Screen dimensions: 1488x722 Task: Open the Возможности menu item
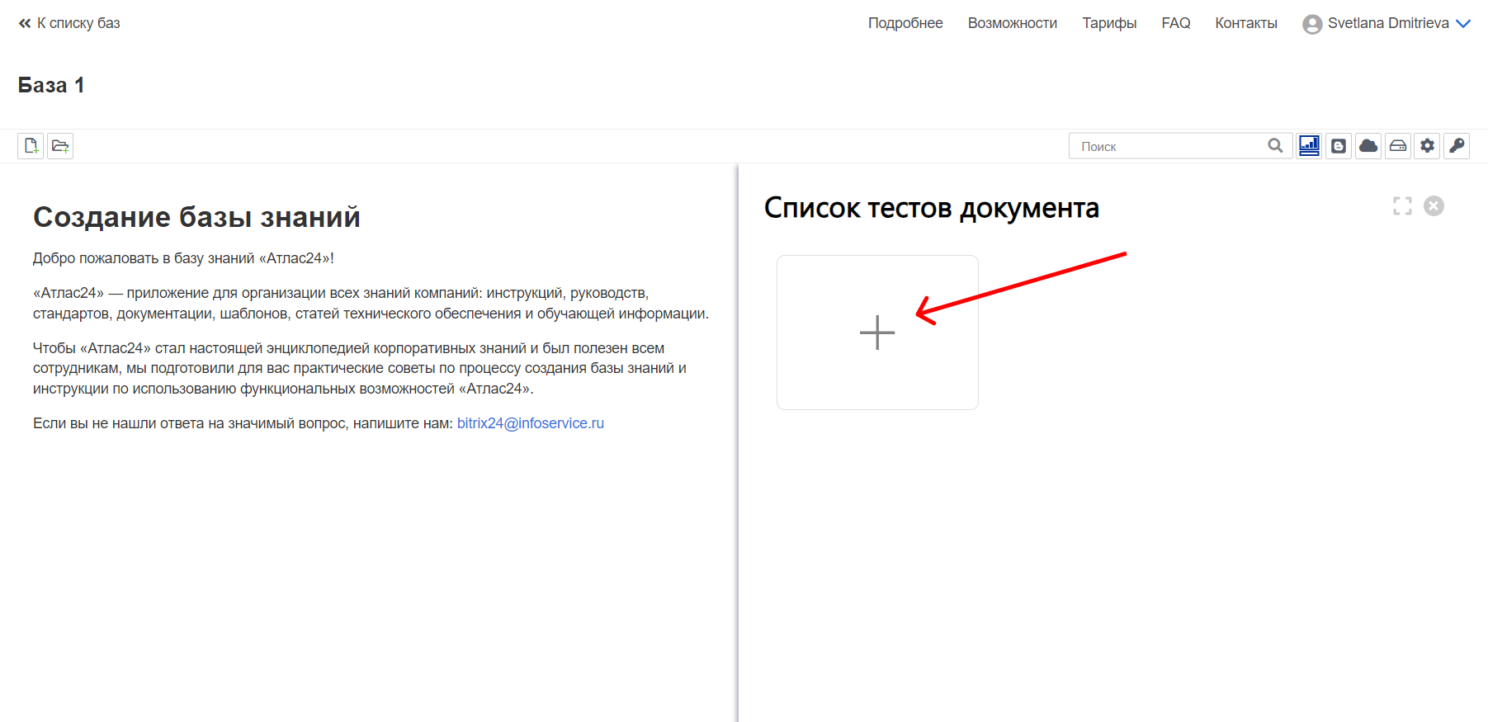[1013, 23]
